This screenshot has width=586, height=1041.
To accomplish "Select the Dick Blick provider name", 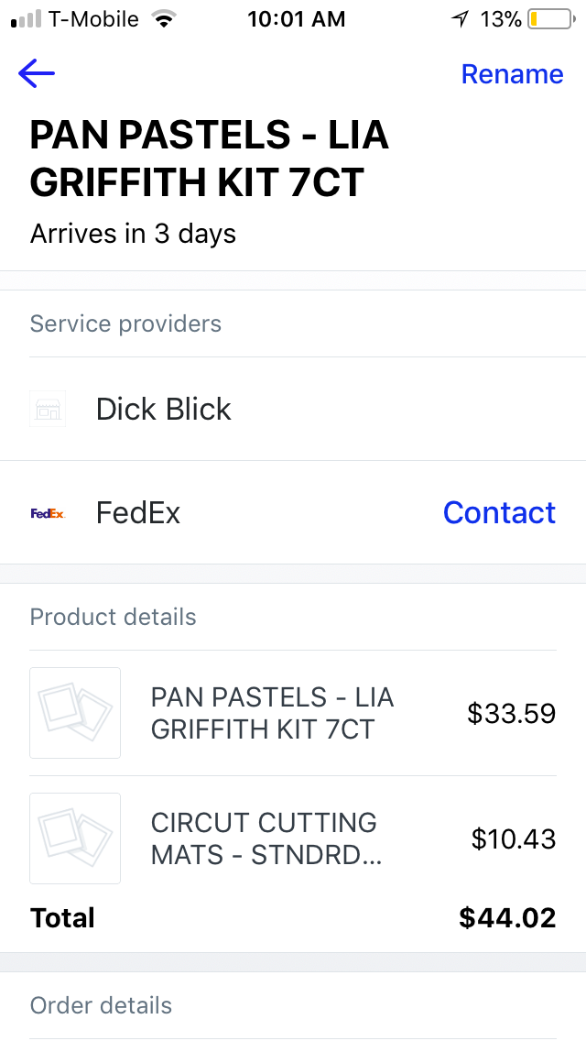I will [x=164, y=409].
